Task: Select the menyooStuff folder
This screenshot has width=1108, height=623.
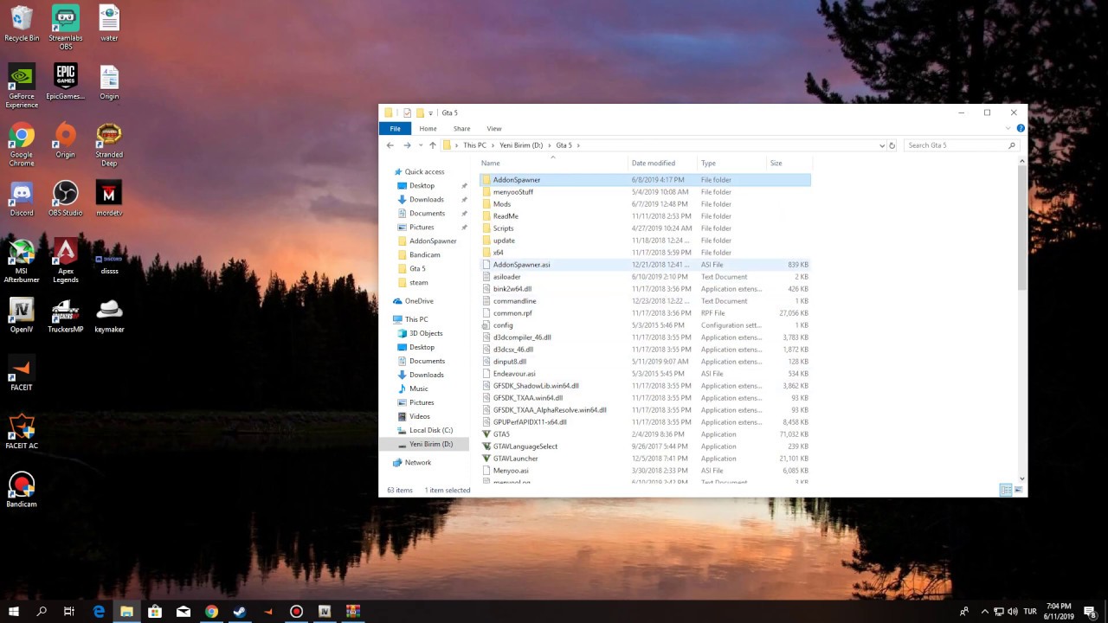Action: [645, 192]
